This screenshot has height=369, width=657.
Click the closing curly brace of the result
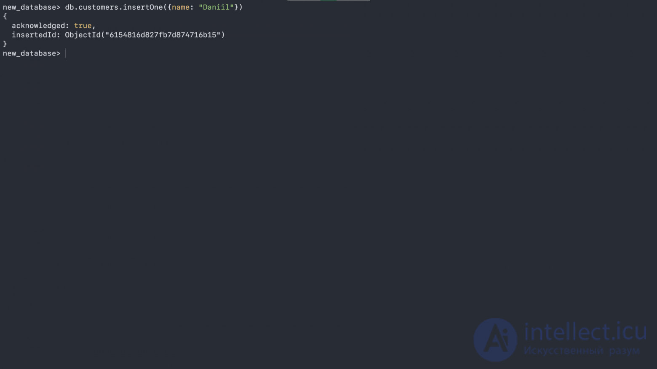(5, 44)
